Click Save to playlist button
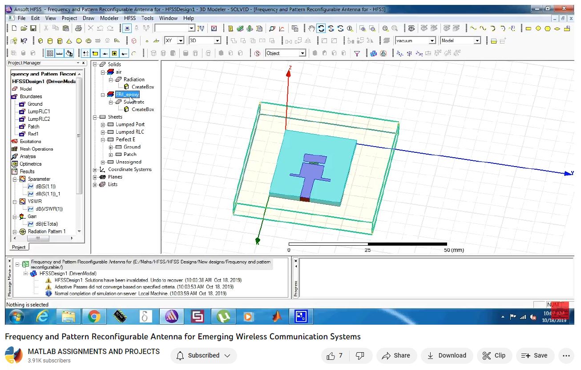Screen dimensions: 581x370 tap(535, 355)
